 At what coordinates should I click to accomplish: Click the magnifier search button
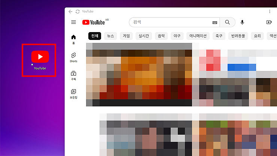pyautogui.click(x=227, y=22)
